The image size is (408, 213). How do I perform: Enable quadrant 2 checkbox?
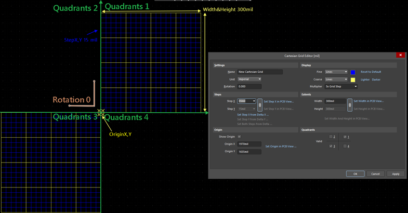click(x=331, y=137)
